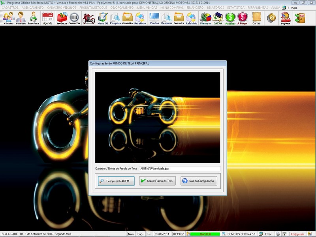Click the printer icon in status bar
This screenshot has width=316, height=237.
(x=278, y=234)
